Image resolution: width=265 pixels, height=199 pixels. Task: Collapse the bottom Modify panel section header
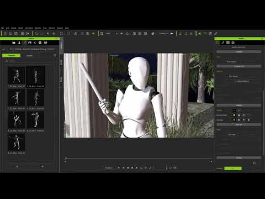point(239,158)
